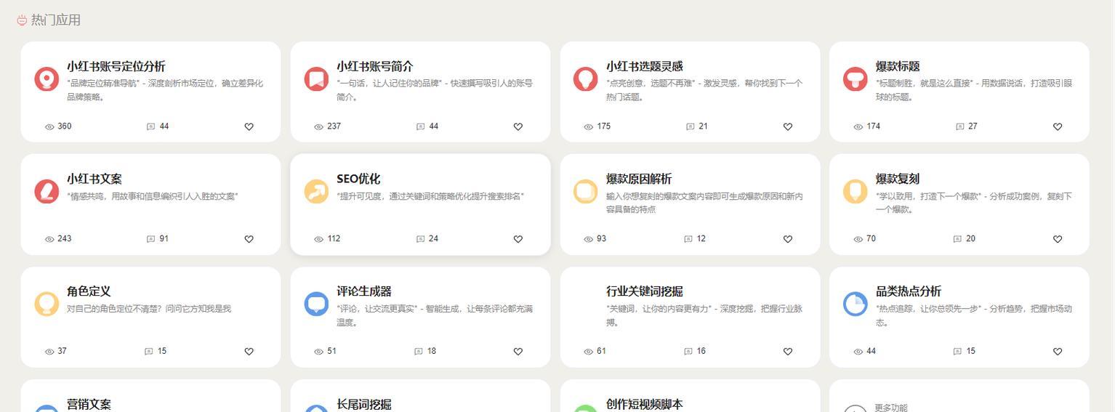Click the heart on 品类热点分析 card

(x=1058, y=352)
